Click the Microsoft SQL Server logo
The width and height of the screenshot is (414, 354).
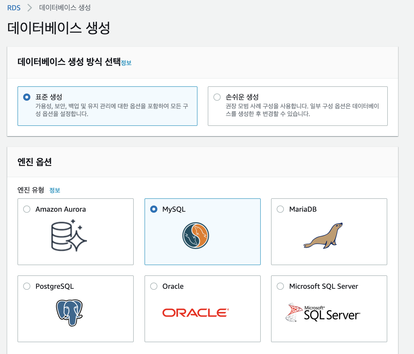tap(323, 313)
